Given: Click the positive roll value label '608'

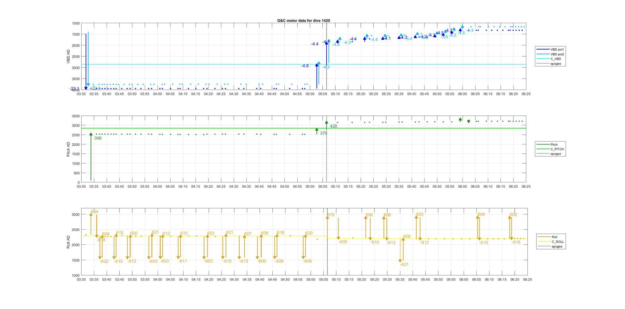Looking at the screenshot, I should click(x=407, y=236).
